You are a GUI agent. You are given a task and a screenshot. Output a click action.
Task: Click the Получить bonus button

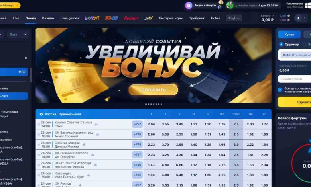[154, 90]
